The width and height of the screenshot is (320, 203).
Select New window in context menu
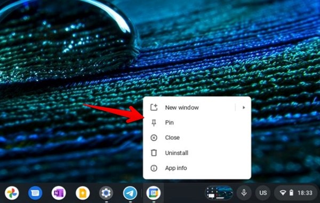click(197, 108)
